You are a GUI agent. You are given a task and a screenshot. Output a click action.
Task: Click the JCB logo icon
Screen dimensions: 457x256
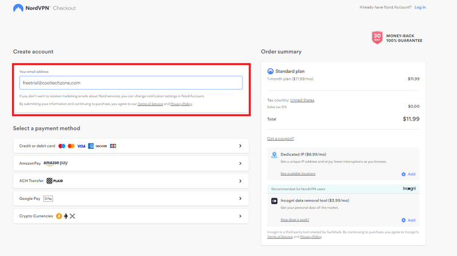click(113, 146)
